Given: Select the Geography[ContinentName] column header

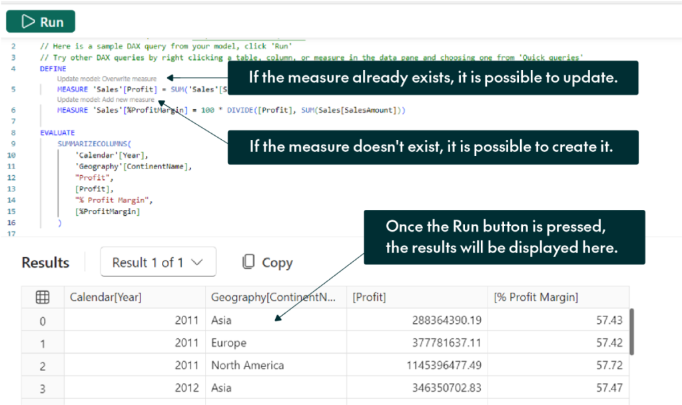Looking at the screenshot, I should (274, 297).
